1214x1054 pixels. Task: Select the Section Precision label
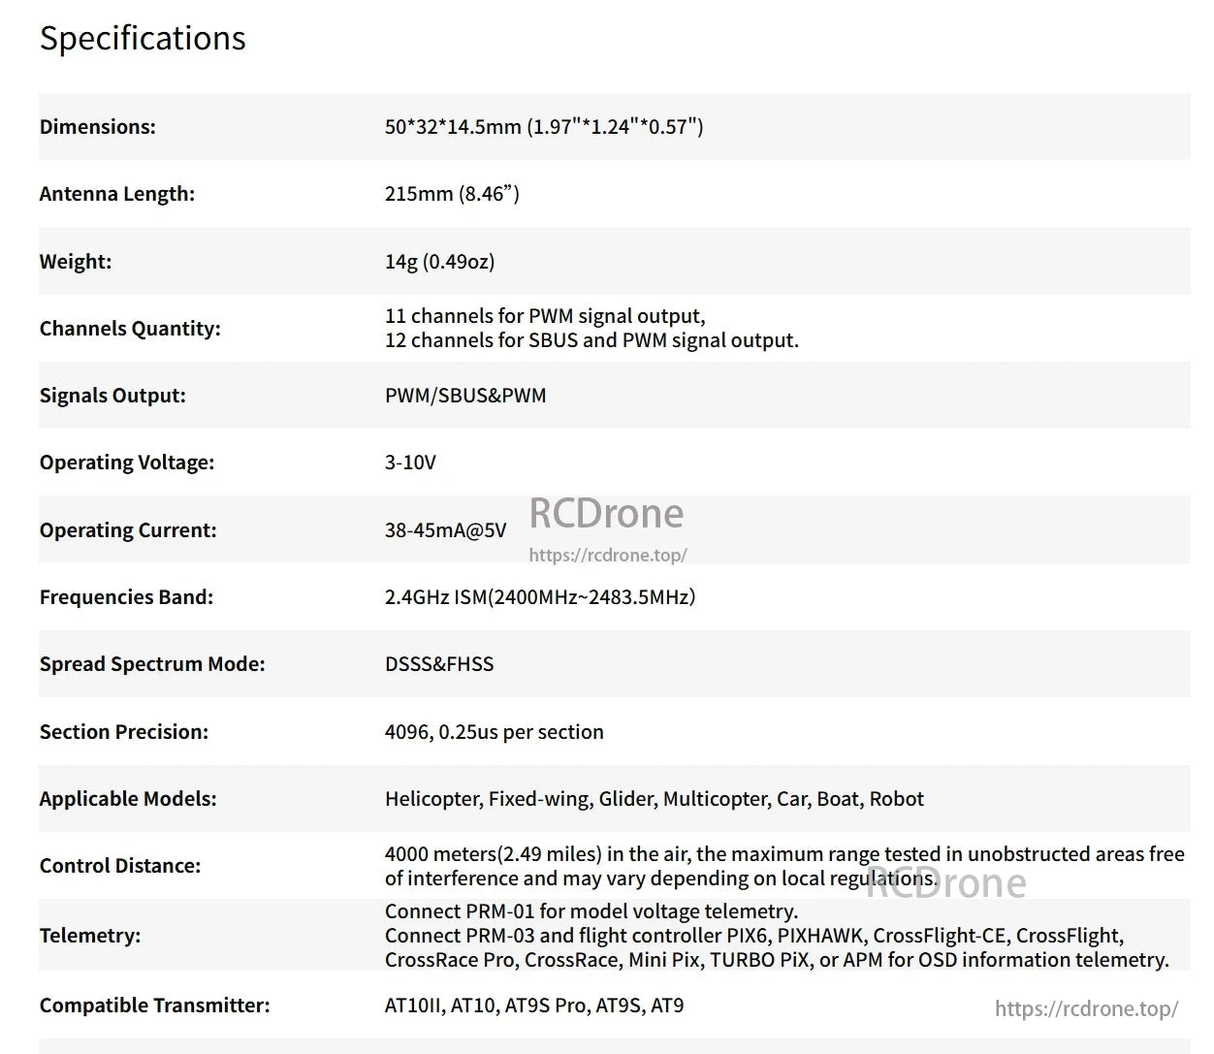tap(123, 732)
